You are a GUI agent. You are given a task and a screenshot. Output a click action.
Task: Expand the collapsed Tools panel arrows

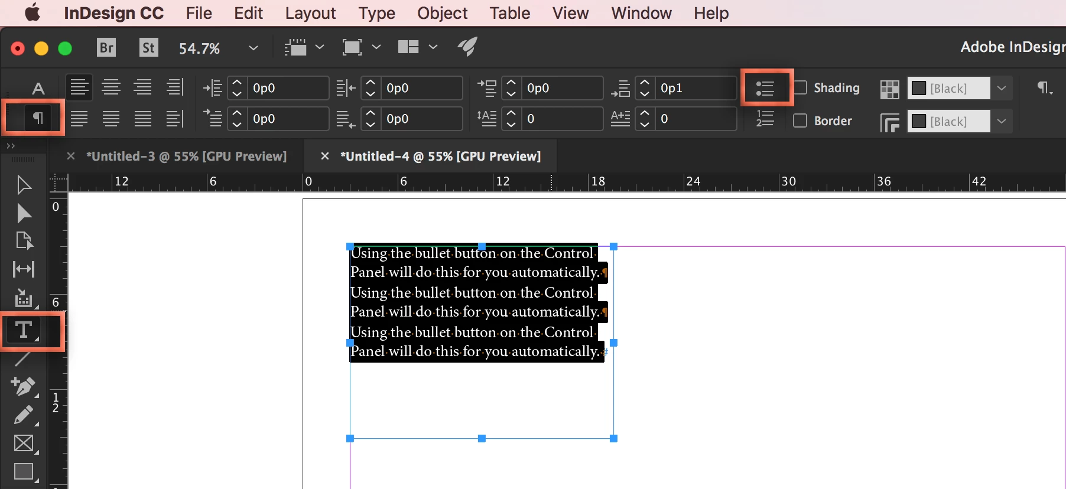pos(11,146)
